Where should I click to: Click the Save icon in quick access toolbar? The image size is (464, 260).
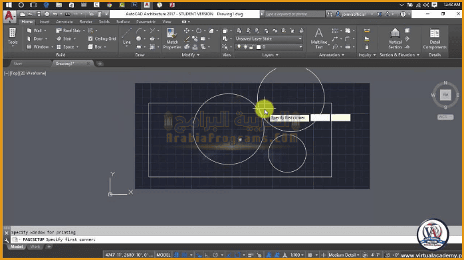coord(39,14)
